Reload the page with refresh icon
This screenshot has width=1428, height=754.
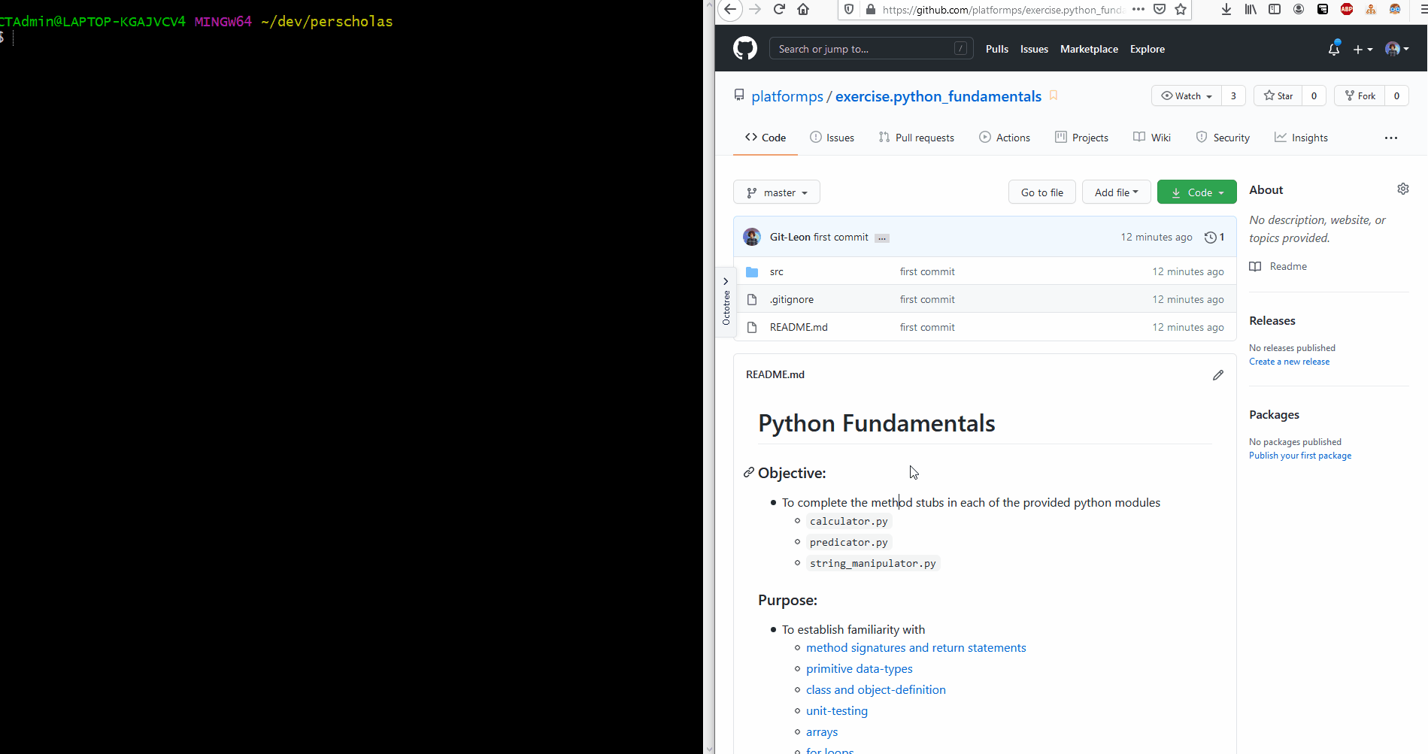click(x=779, y=10)
